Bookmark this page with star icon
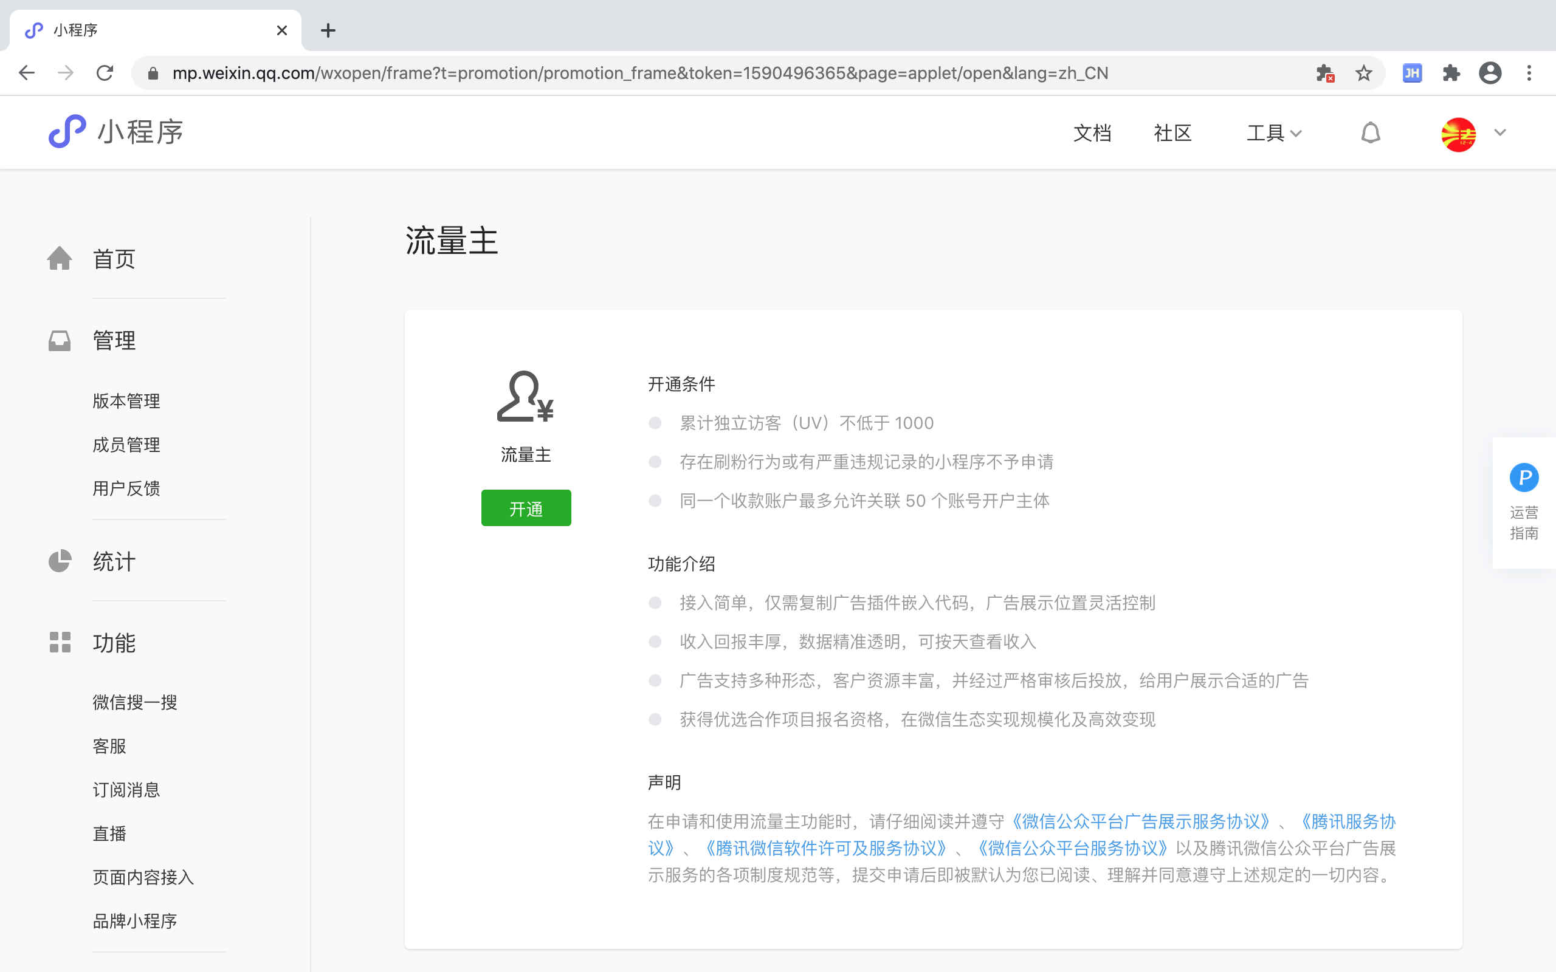Viewport: 1556px width, 972px height. [x=1363, y=74]
